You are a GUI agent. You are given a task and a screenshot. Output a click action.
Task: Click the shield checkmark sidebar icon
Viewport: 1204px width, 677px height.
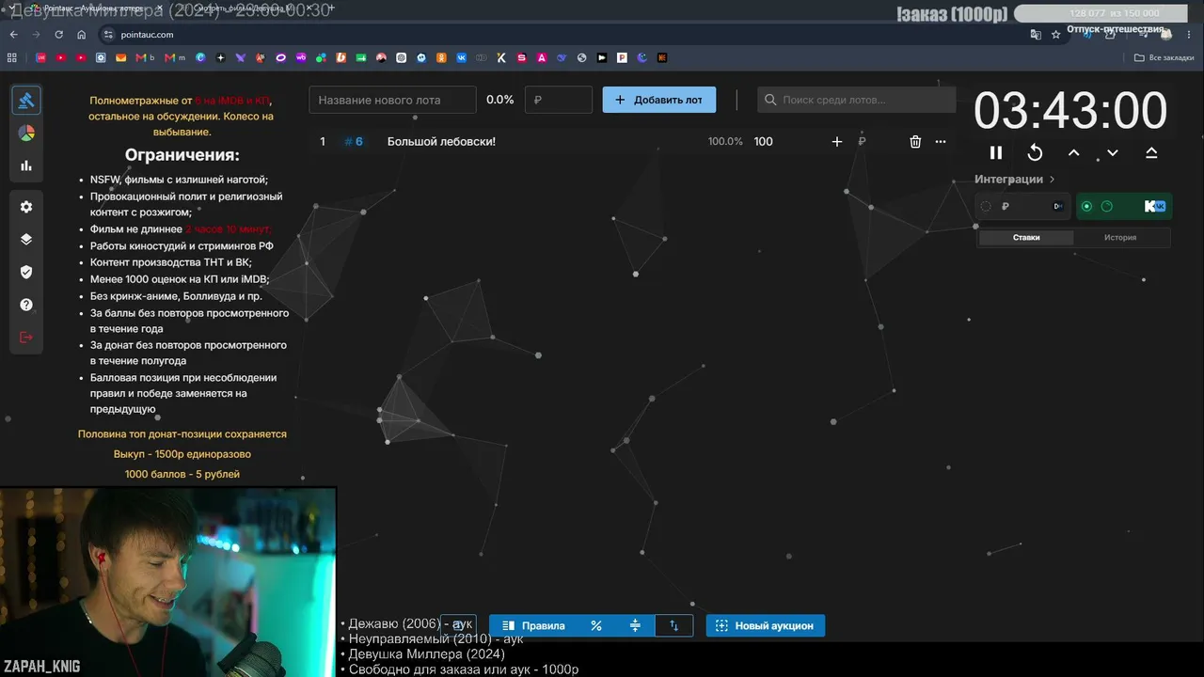coord(26,272)
